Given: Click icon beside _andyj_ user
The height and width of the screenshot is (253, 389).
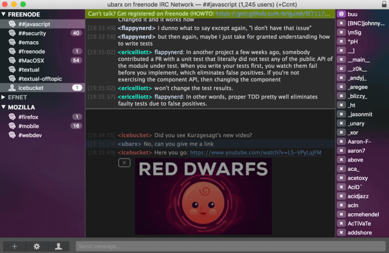Looking at the screenshot, I should 341,78.
